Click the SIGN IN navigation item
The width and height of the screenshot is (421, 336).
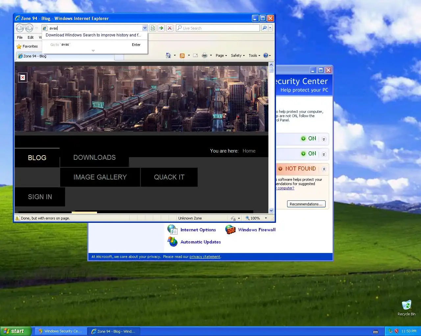[x=40, y=197]
